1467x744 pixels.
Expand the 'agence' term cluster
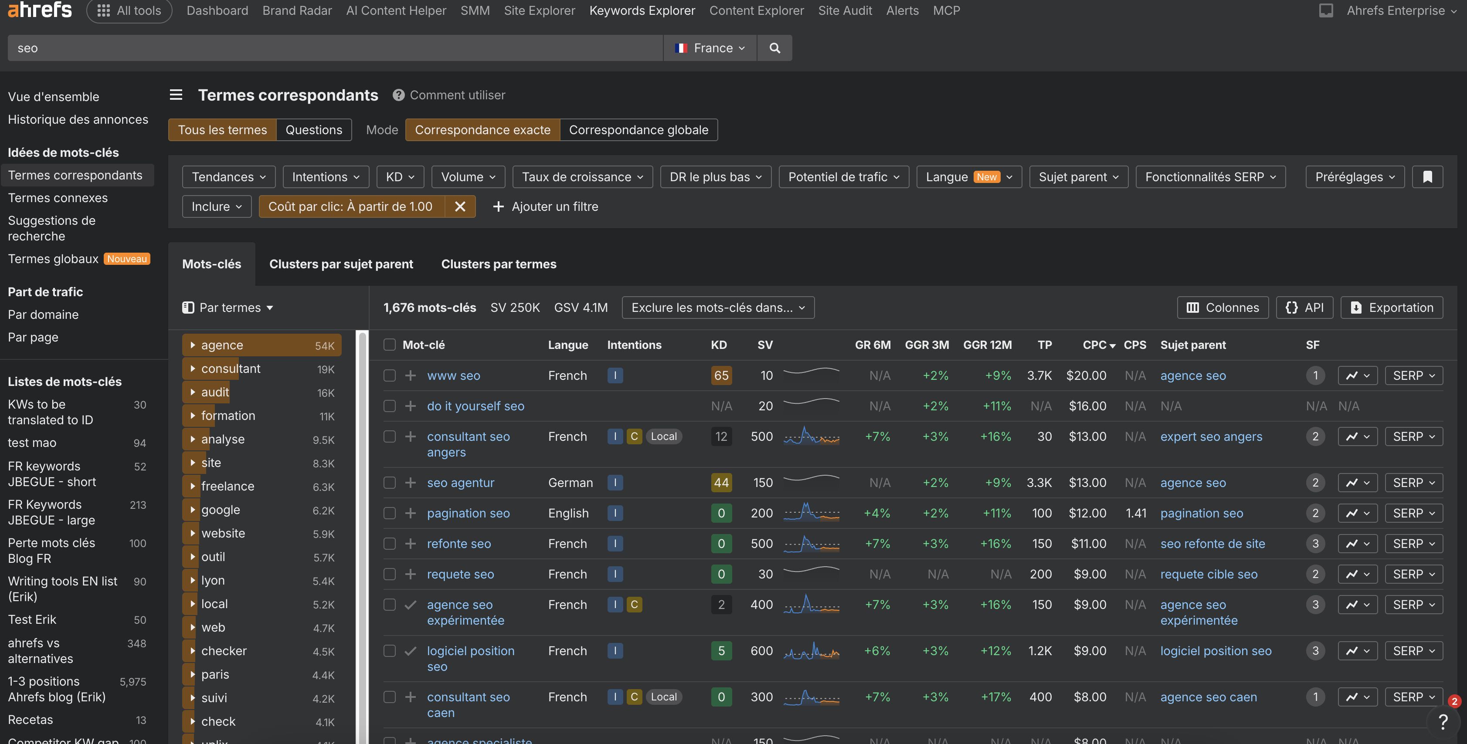[x=193, y=345]
